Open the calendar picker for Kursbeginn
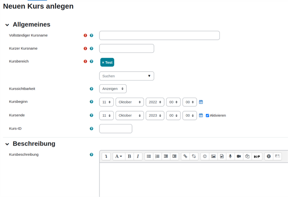 (x=201, y=102)
